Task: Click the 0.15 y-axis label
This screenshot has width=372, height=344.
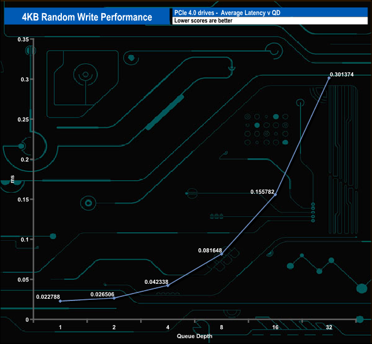Action: 23,200
